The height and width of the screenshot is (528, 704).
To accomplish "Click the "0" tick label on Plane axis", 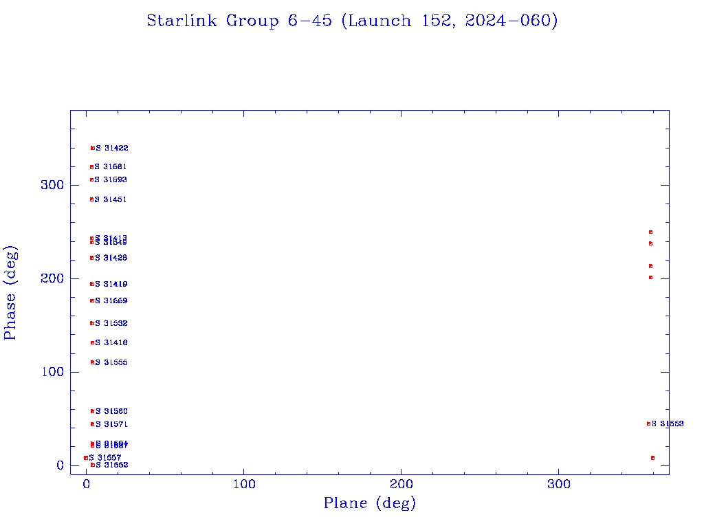I will pyautogui.click(x=87, y=484).
